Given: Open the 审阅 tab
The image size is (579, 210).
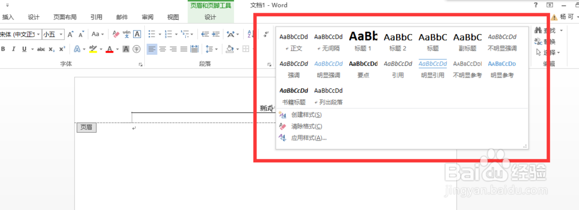Looking at the screenshot, I should coord(147,17).
